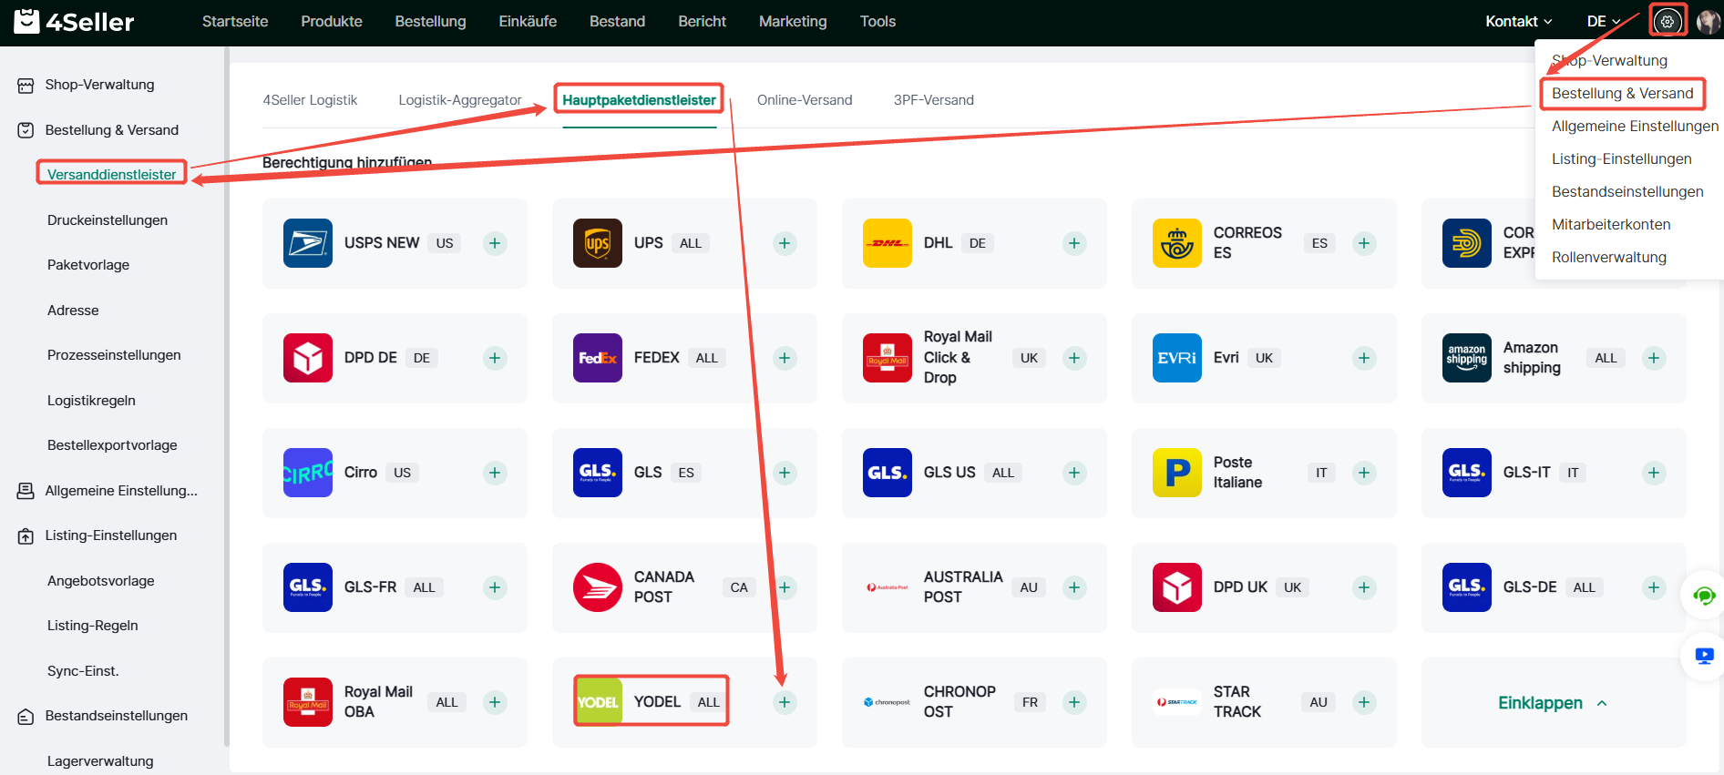Click plus icon for AUSTRALIA POST
1724x775 pixels.
pyautogui.click(x=1074, y=587)
